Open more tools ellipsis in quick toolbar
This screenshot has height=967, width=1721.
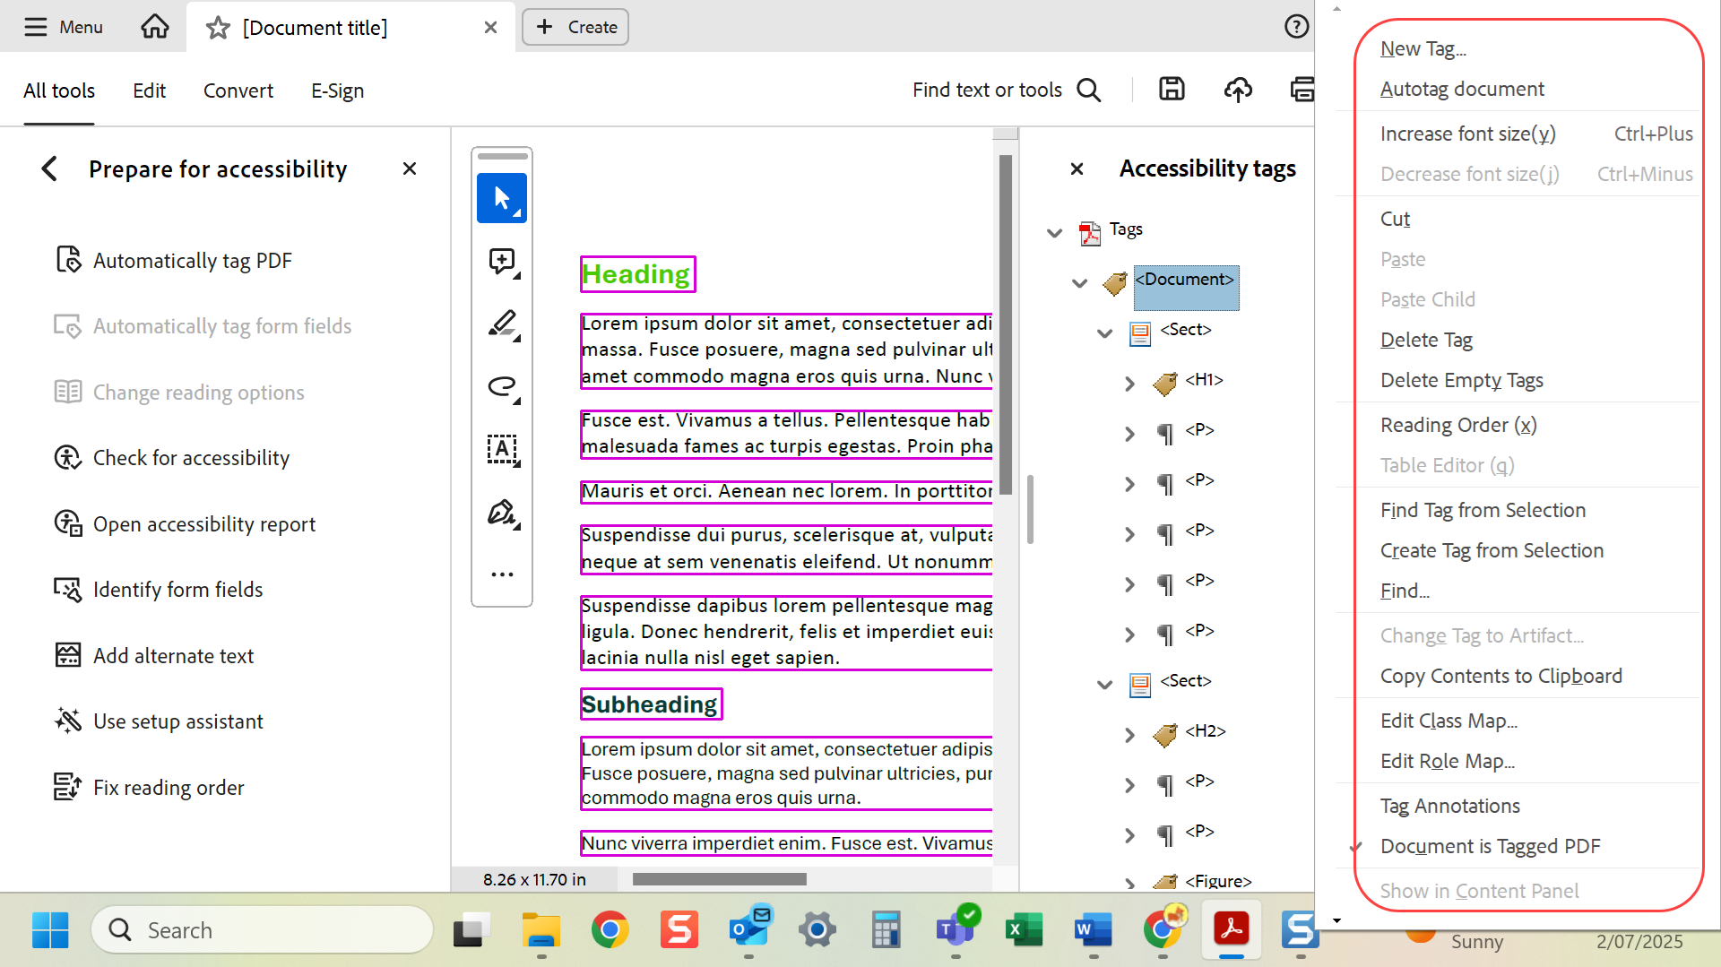pyautogui.click(x=502, y=574)
